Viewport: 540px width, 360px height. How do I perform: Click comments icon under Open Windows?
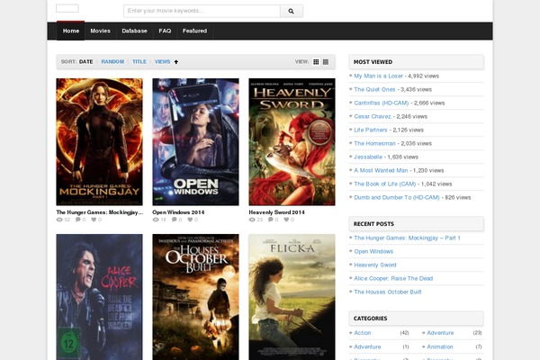(x=175, y=220)
